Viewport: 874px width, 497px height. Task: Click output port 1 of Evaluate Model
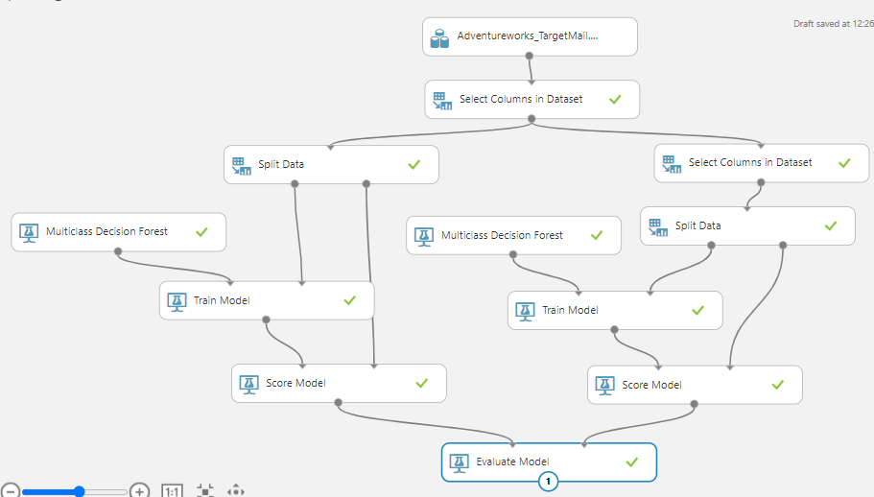tap(548, 482)
